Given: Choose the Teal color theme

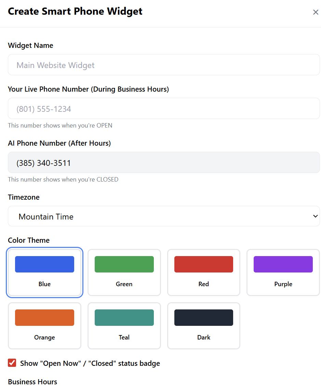Looking at the screenshot, I should pyautogui.click(x=124, y=326).
